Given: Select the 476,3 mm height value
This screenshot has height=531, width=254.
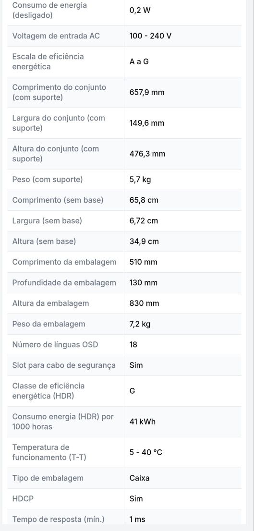Looking at the screenshot, I should click(147, 154).
